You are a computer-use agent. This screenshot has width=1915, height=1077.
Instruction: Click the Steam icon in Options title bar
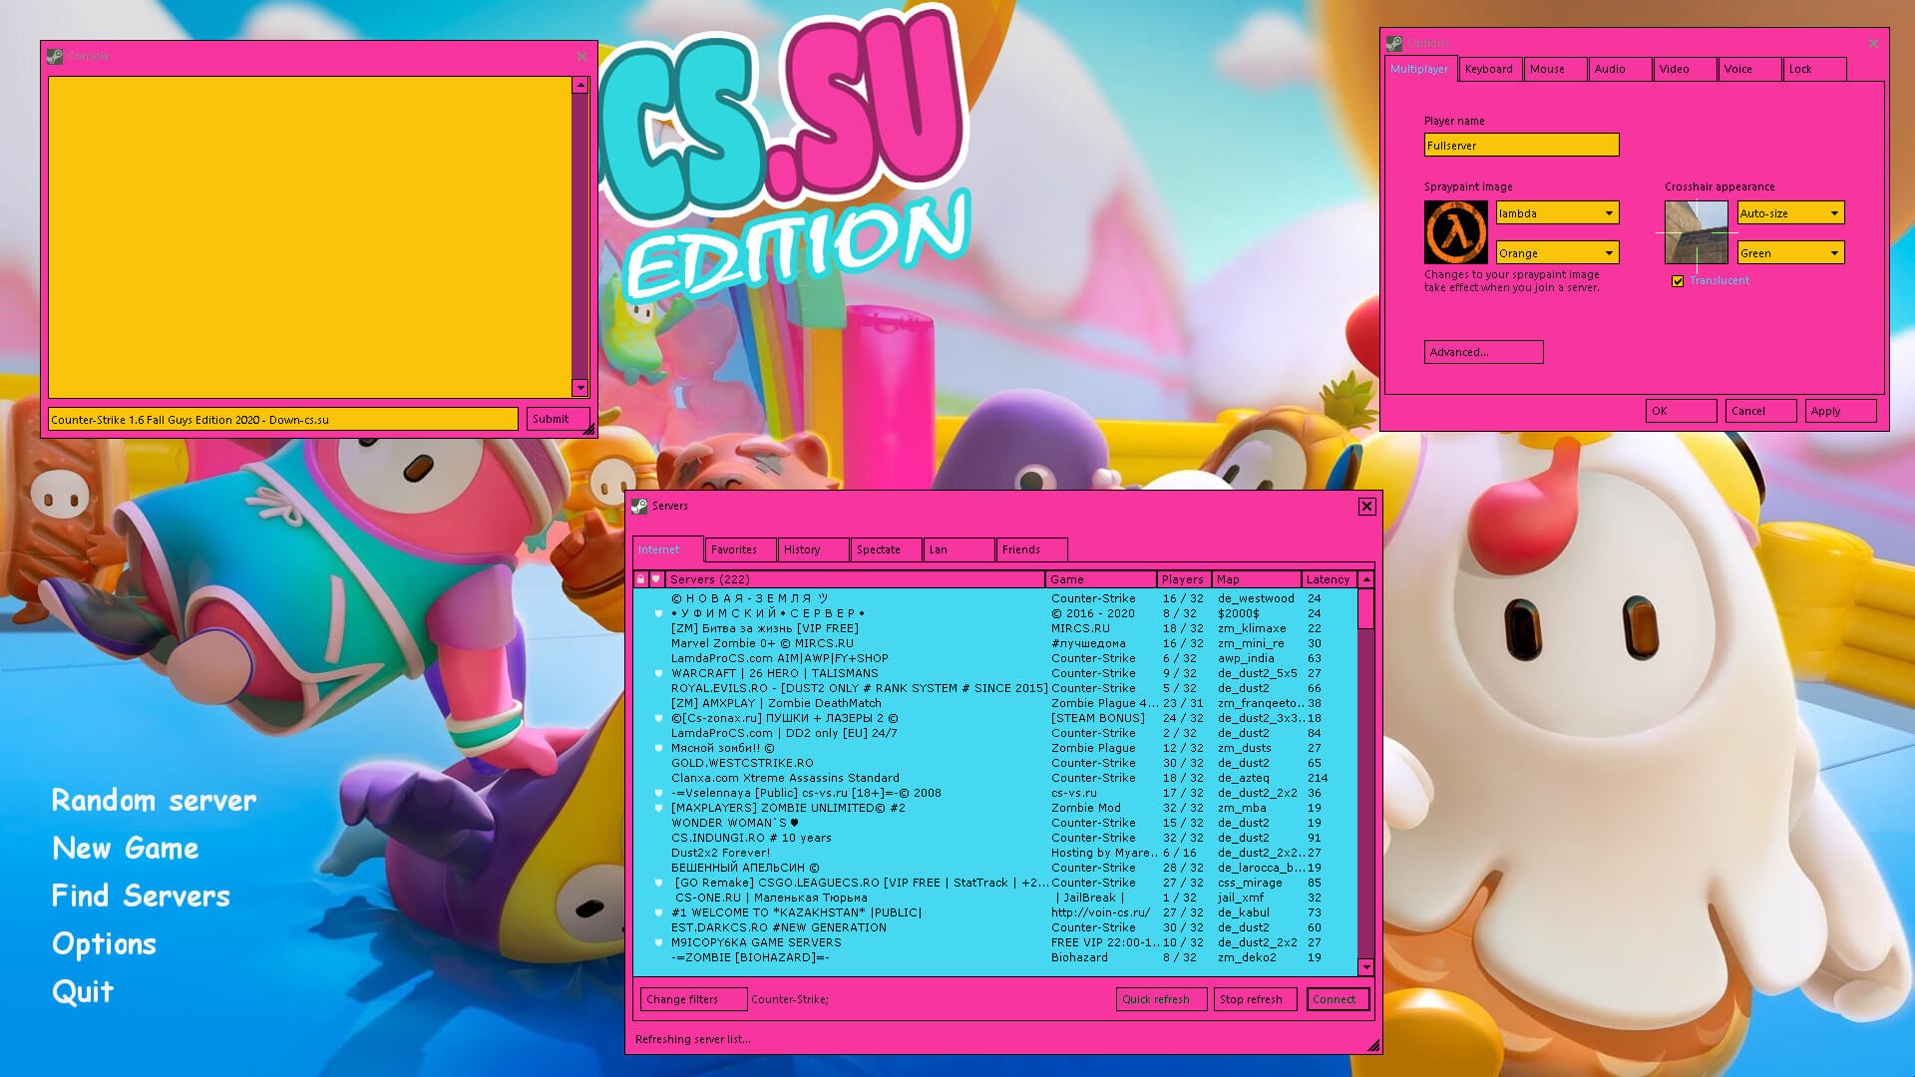pos(1394,44)
